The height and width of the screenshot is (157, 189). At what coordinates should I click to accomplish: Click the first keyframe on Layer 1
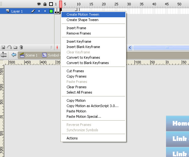[x=55, y=11]
